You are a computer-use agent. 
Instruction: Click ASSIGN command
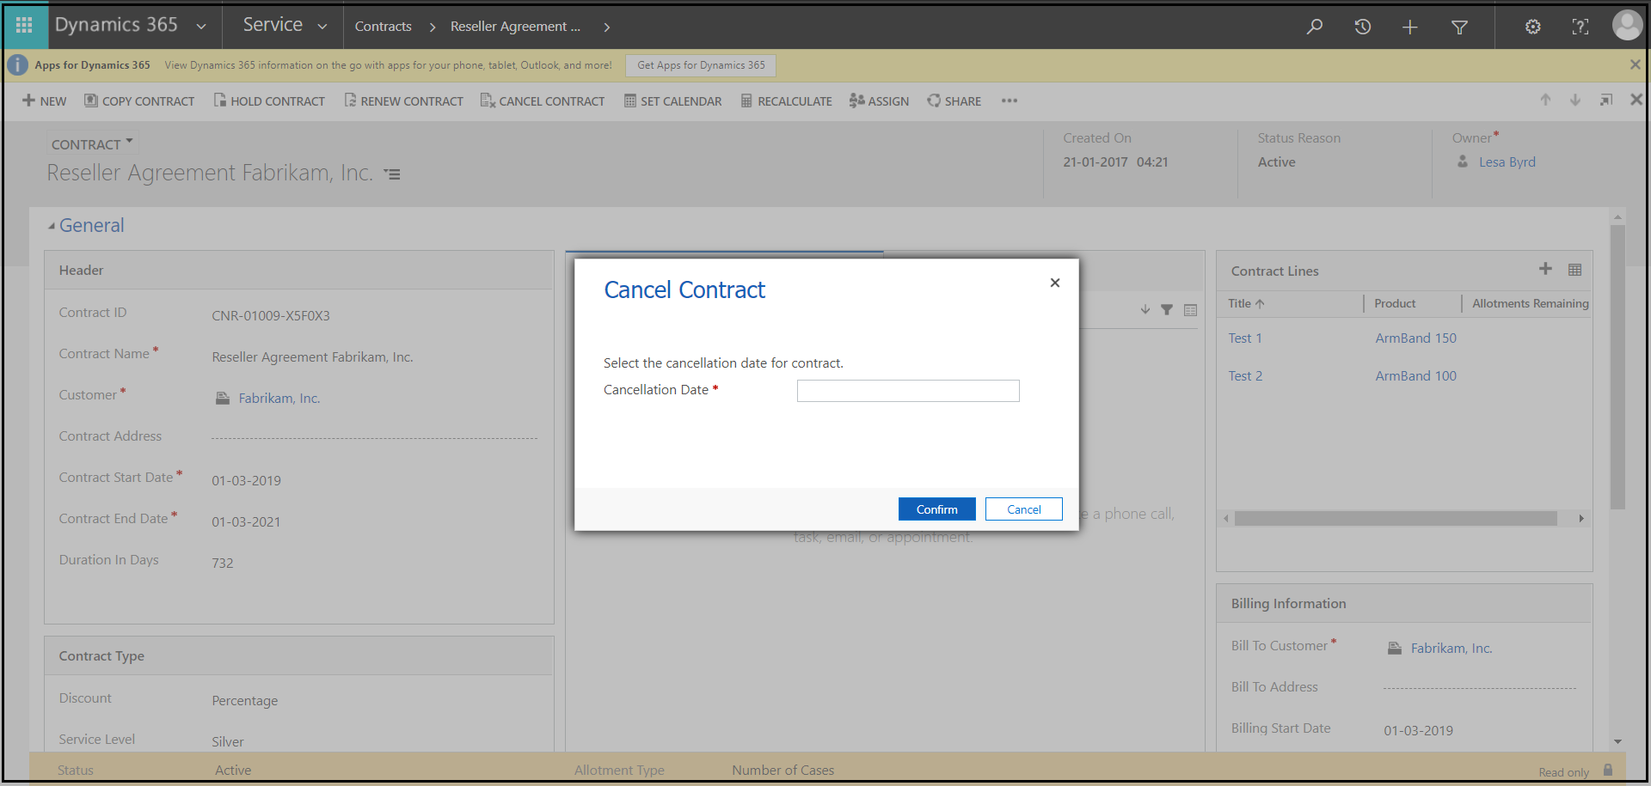(x=879, y=101)
